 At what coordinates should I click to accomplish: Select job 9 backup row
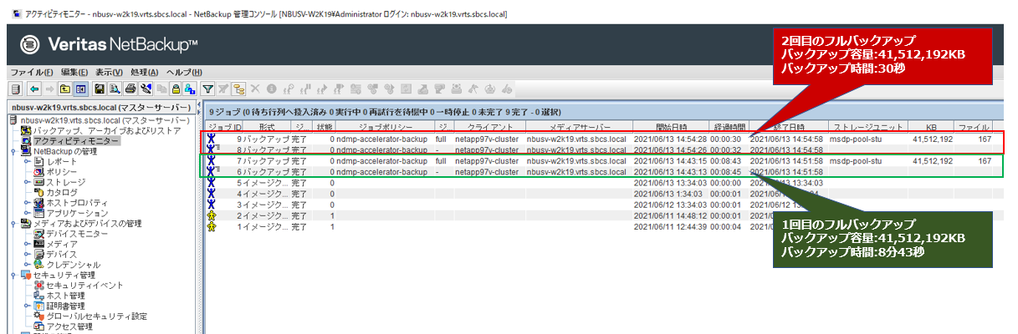(601, 139)
